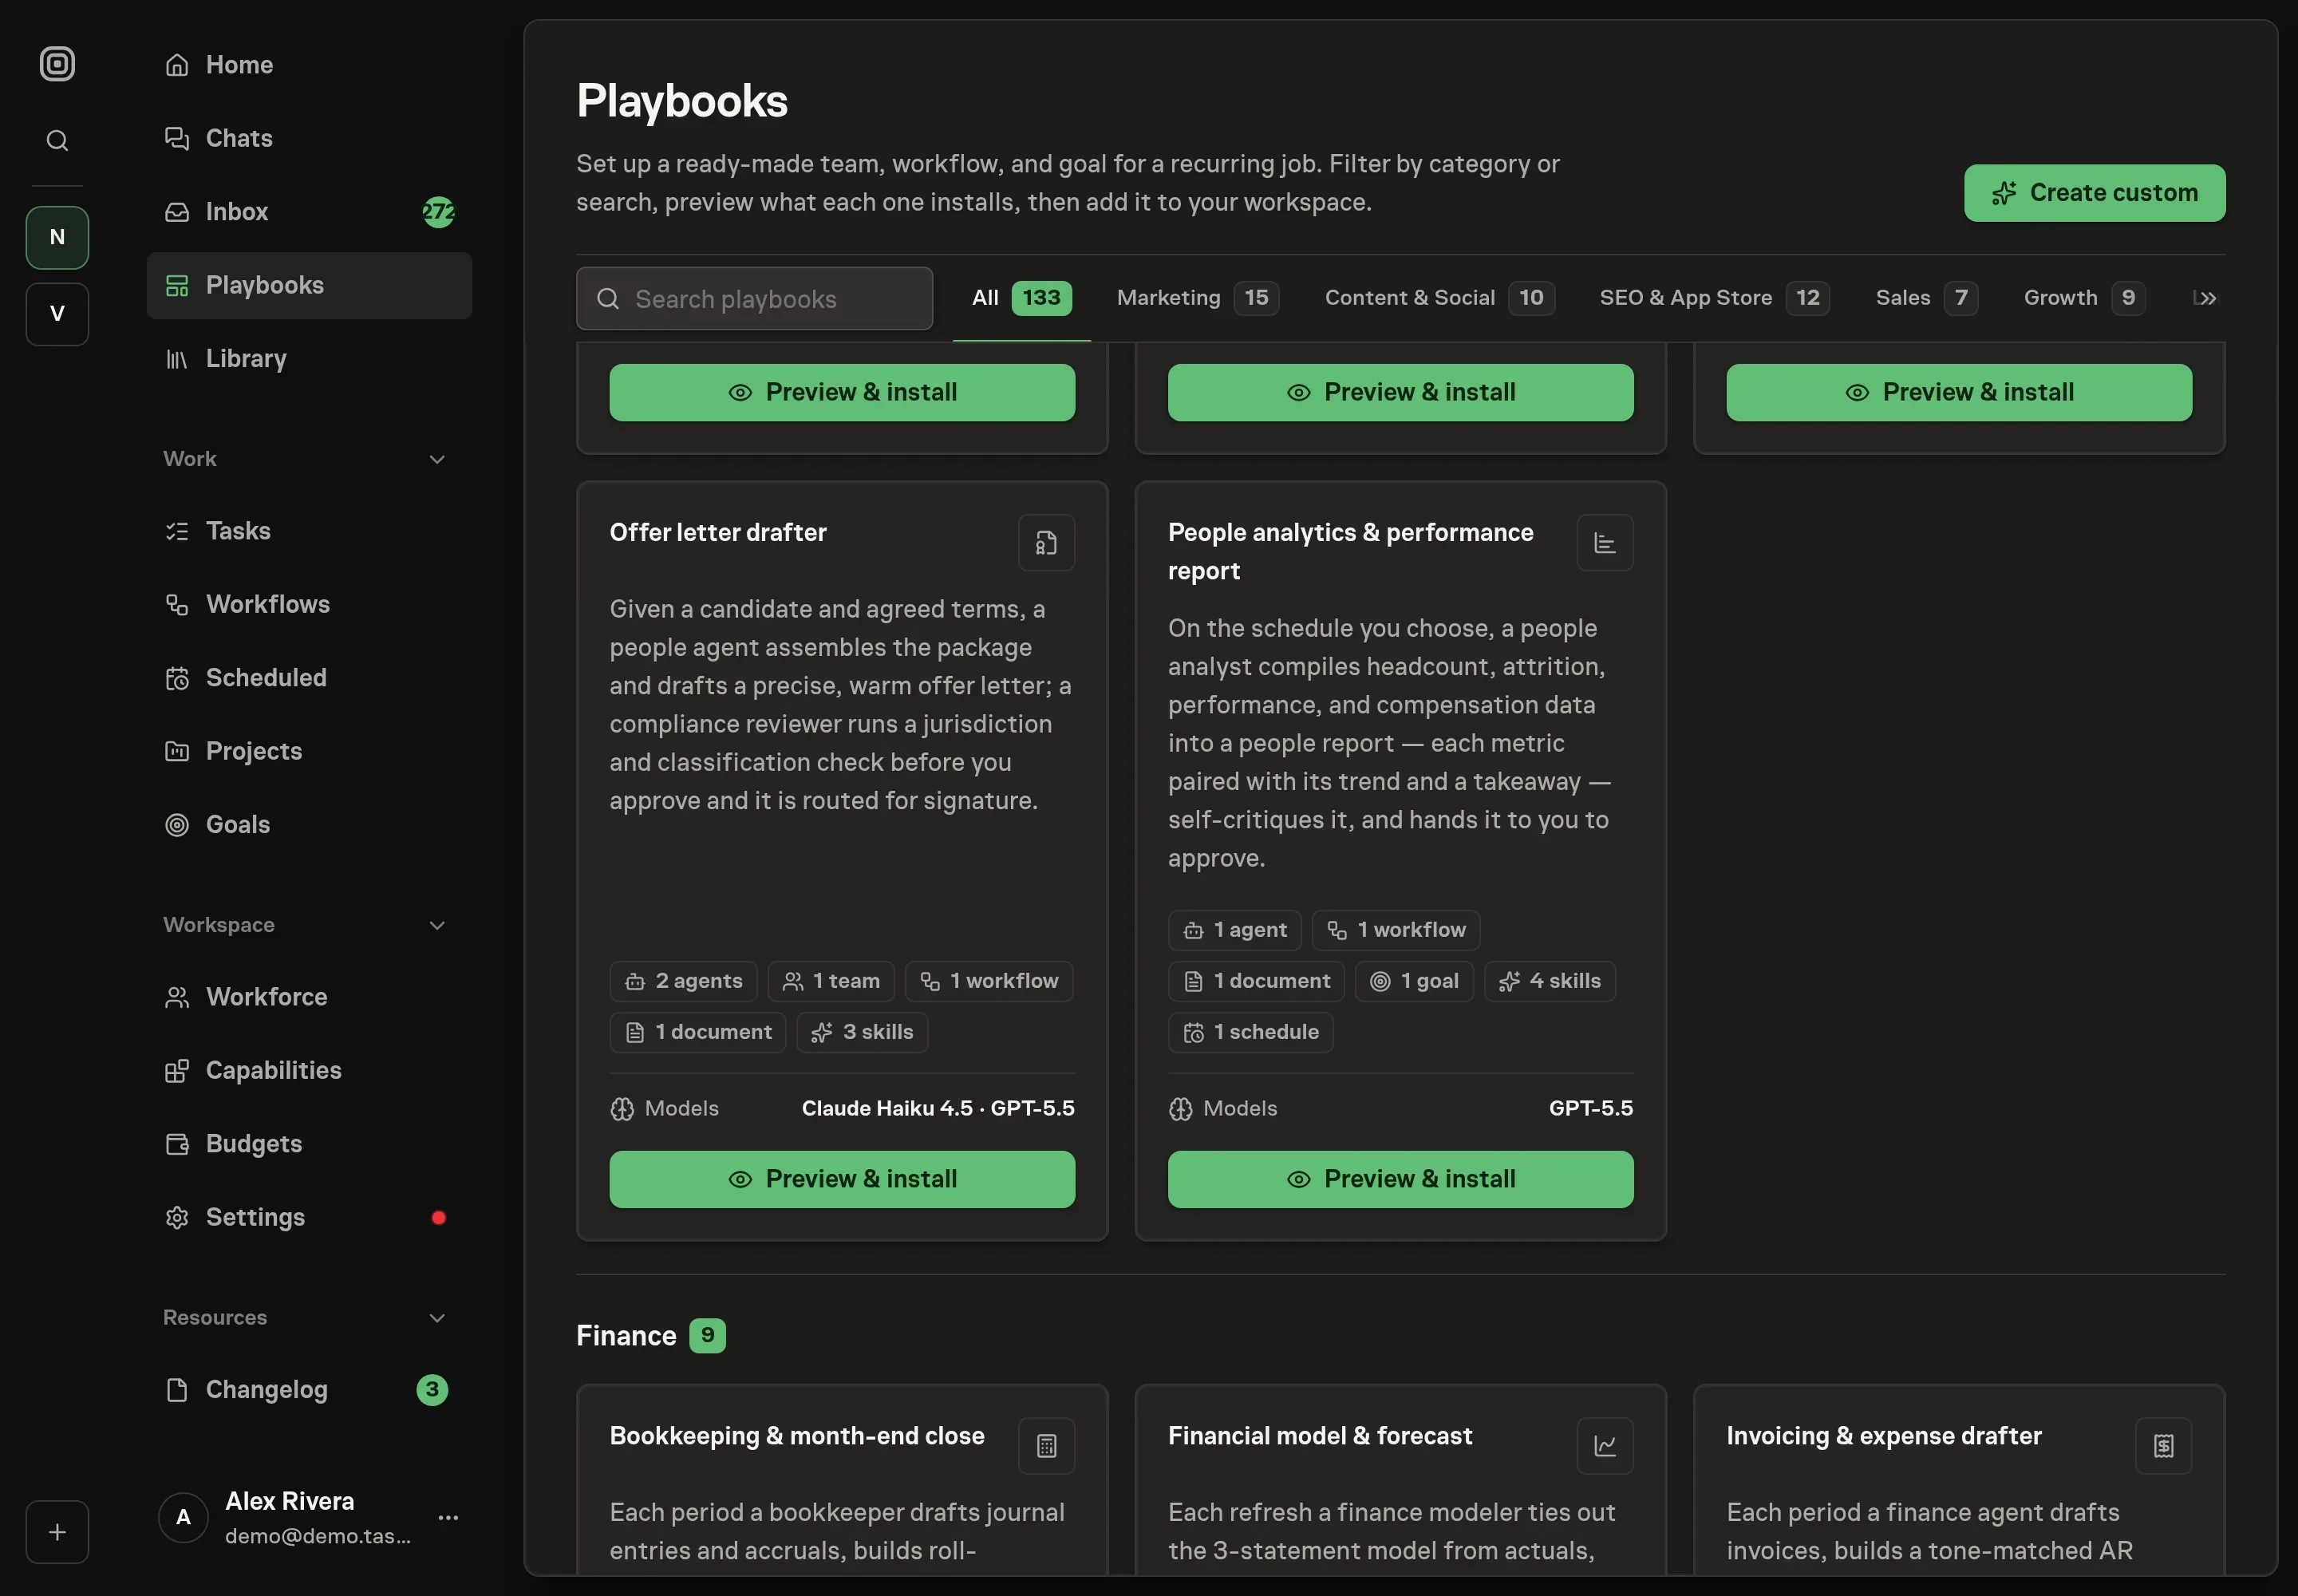
Task: Click the red Settings notification dot
Action: pyautogui.click(x=438, y=1217)
